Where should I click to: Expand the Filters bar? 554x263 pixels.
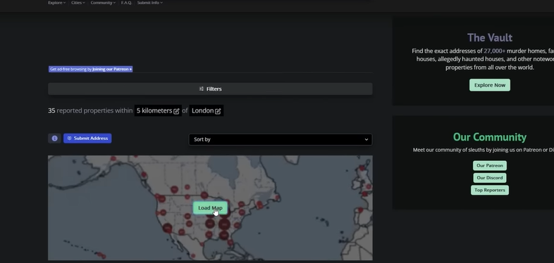click(x=210, y=89)
